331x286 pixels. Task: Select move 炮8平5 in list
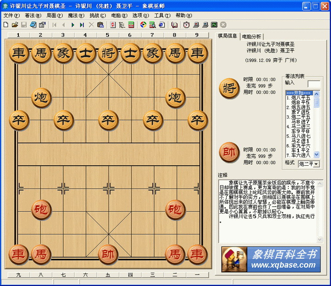[300, 102]
